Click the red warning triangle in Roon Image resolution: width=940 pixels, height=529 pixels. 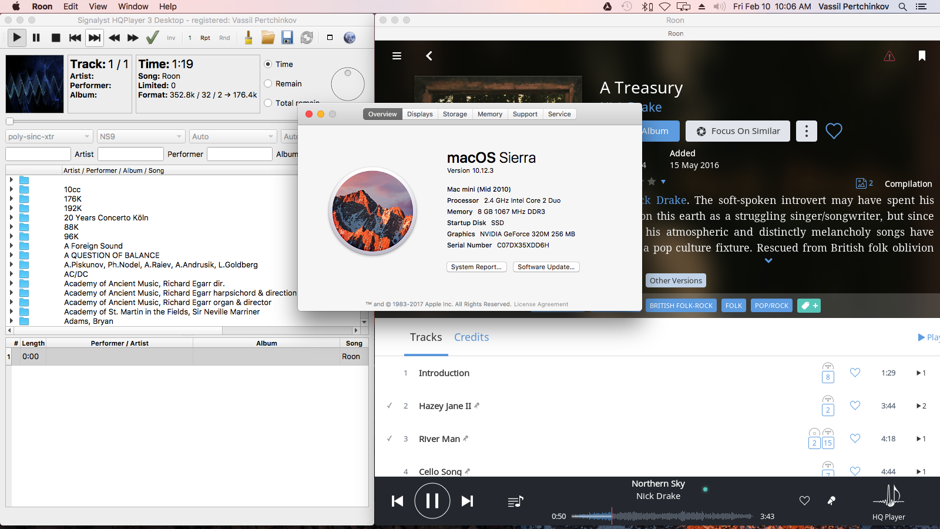coord(889,56)
